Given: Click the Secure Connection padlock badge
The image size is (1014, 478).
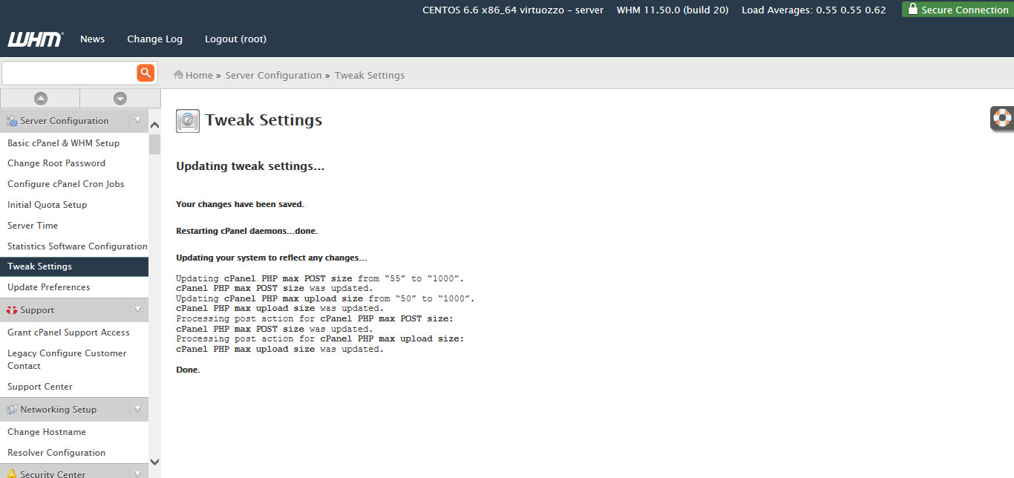Looking at the screenshot, I should (x=958, y=10).
